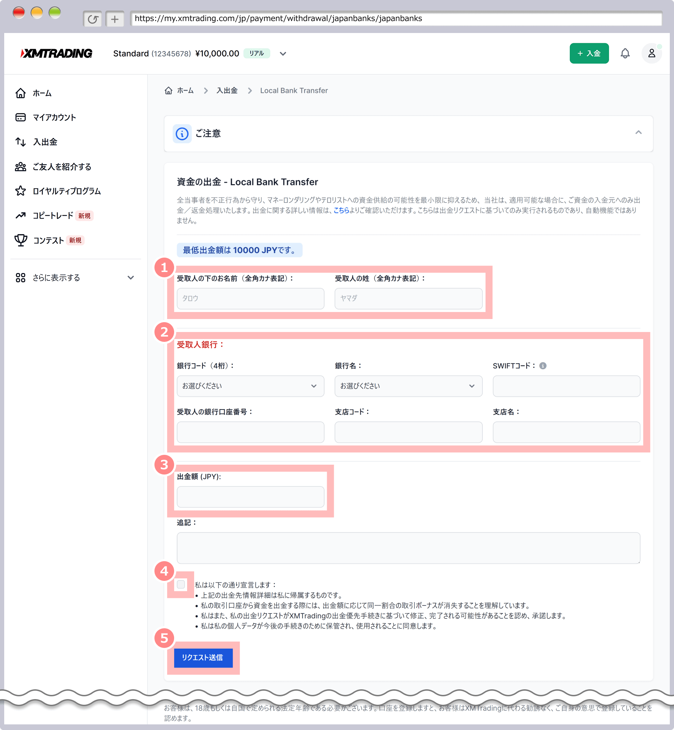The image size is (674, 730).
Task: Click the home icon in breadcrumb
Action: (x=168, y=91)
